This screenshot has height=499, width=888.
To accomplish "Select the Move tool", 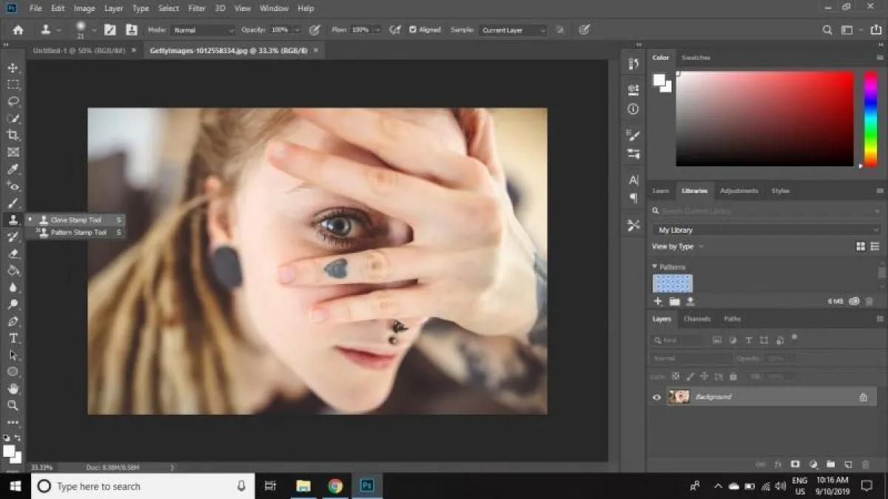I will coord(13,68).
